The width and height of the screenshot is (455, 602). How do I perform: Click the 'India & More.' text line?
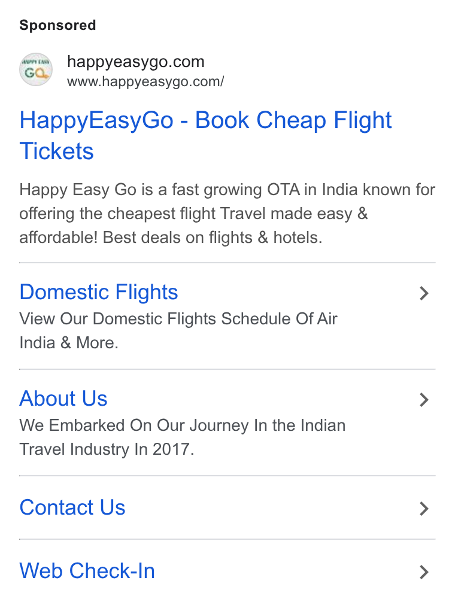(69, 343)
